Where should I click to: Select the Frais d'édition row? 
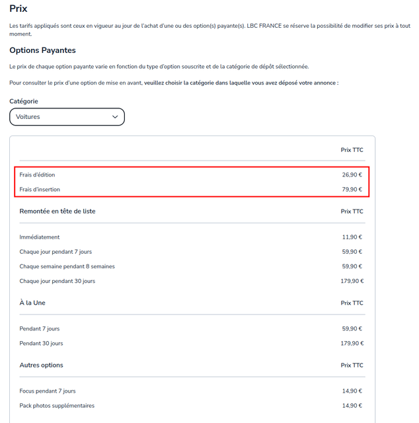192,174
